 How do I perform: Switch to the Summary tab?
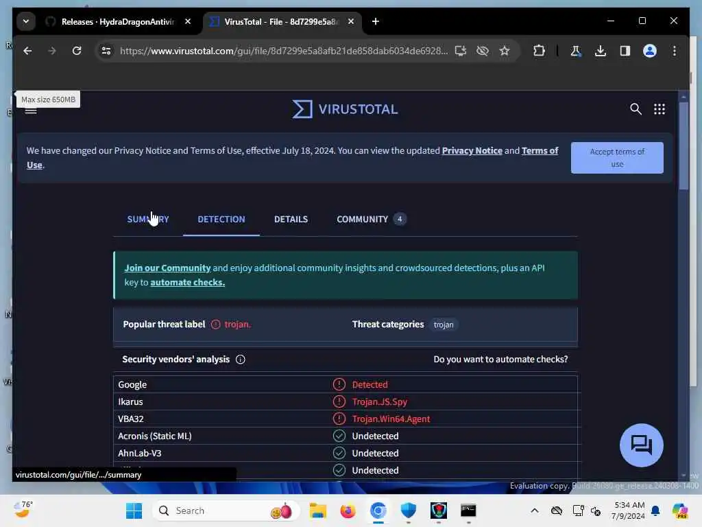click(148, 219)
